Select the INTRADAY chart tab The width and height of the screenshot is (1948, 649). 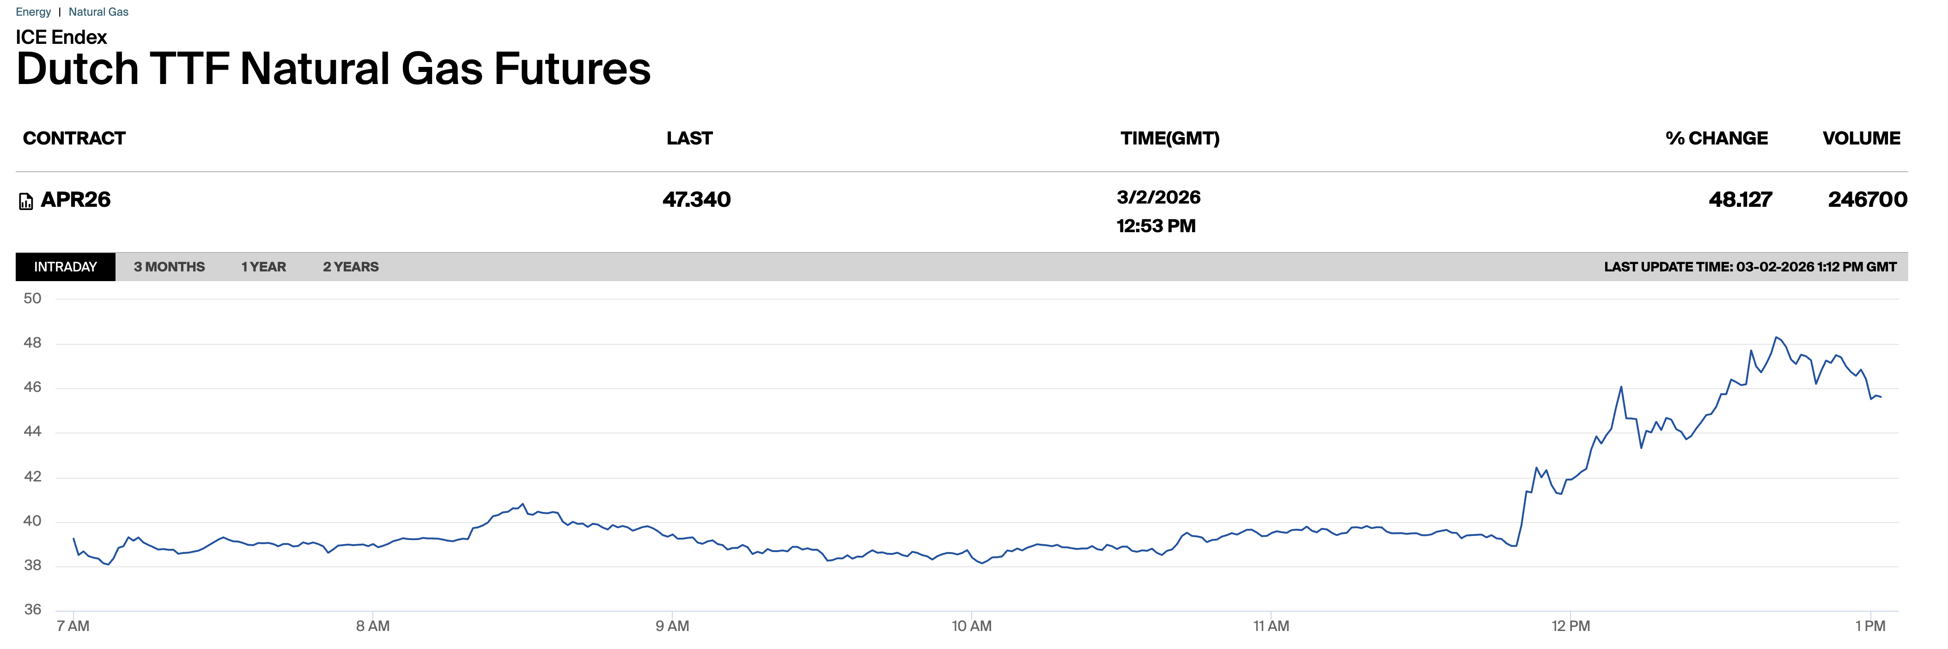[65, 267]
